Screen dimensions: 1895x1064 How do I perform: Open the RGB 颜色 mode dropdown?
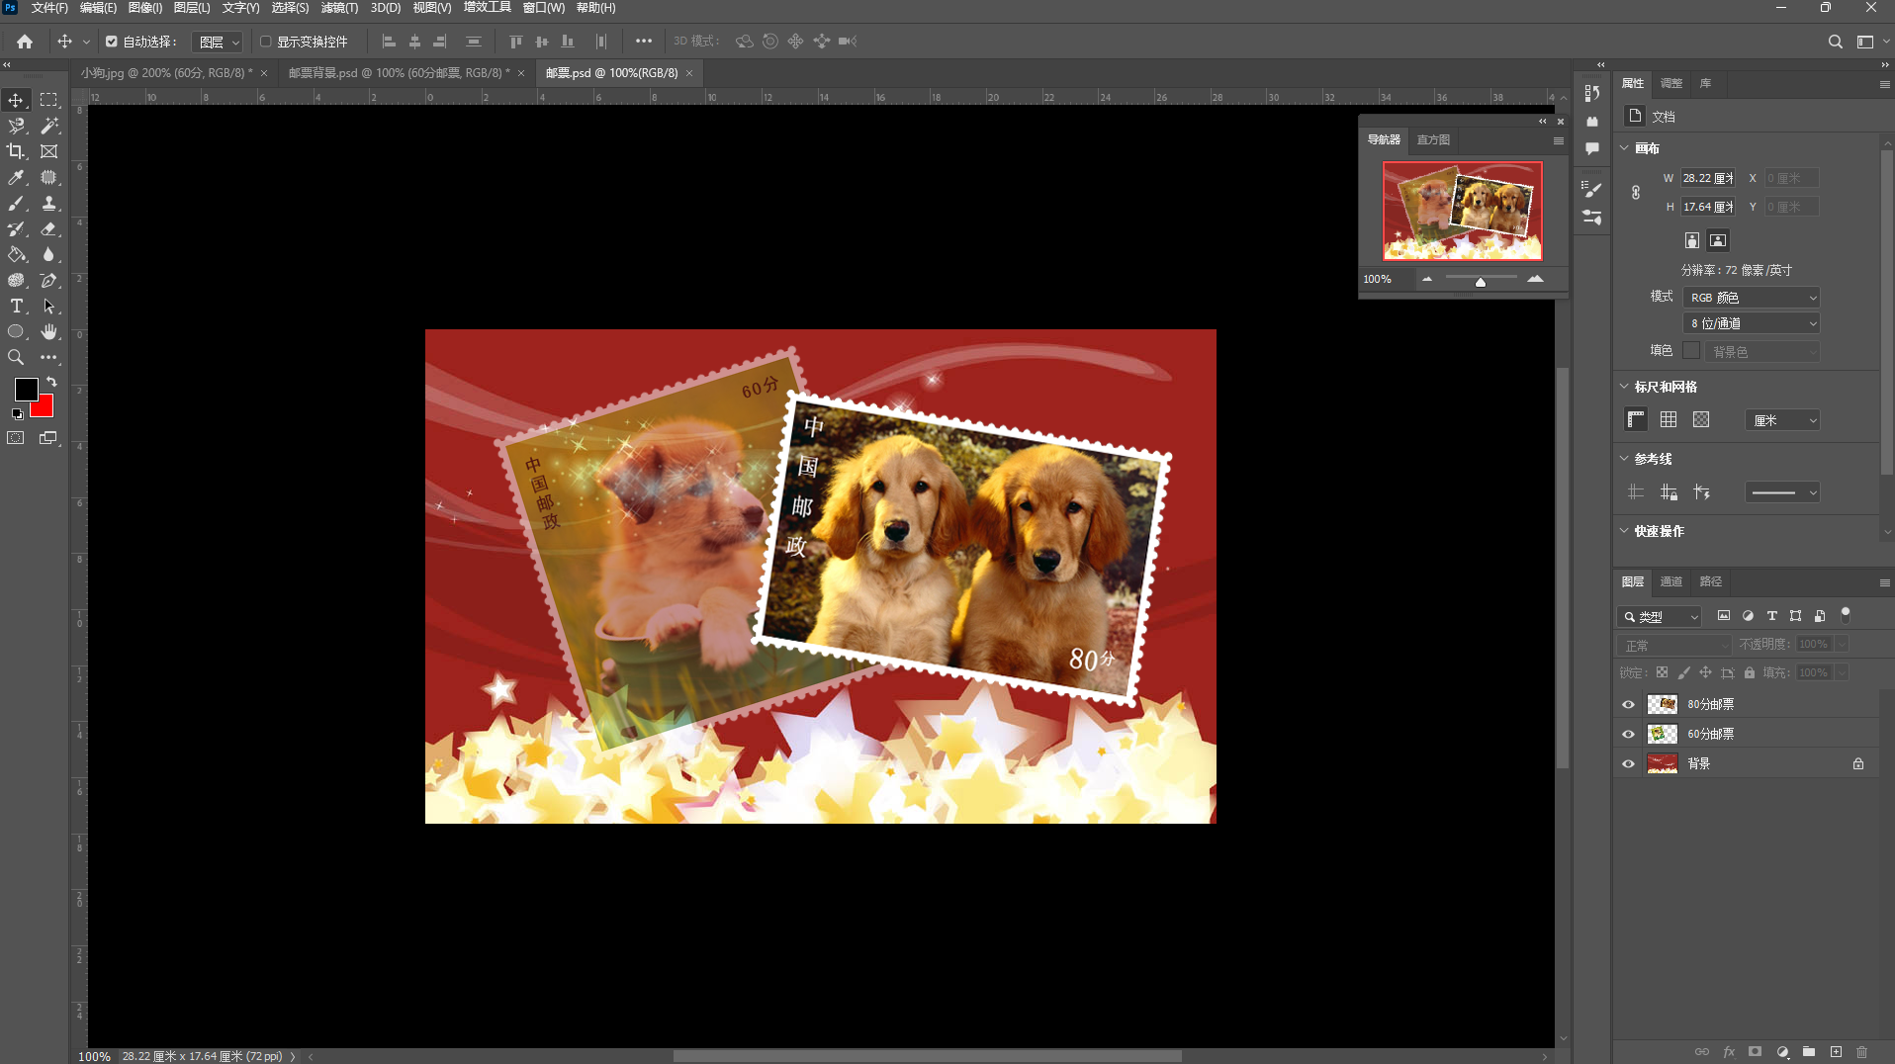[1752, 298]
